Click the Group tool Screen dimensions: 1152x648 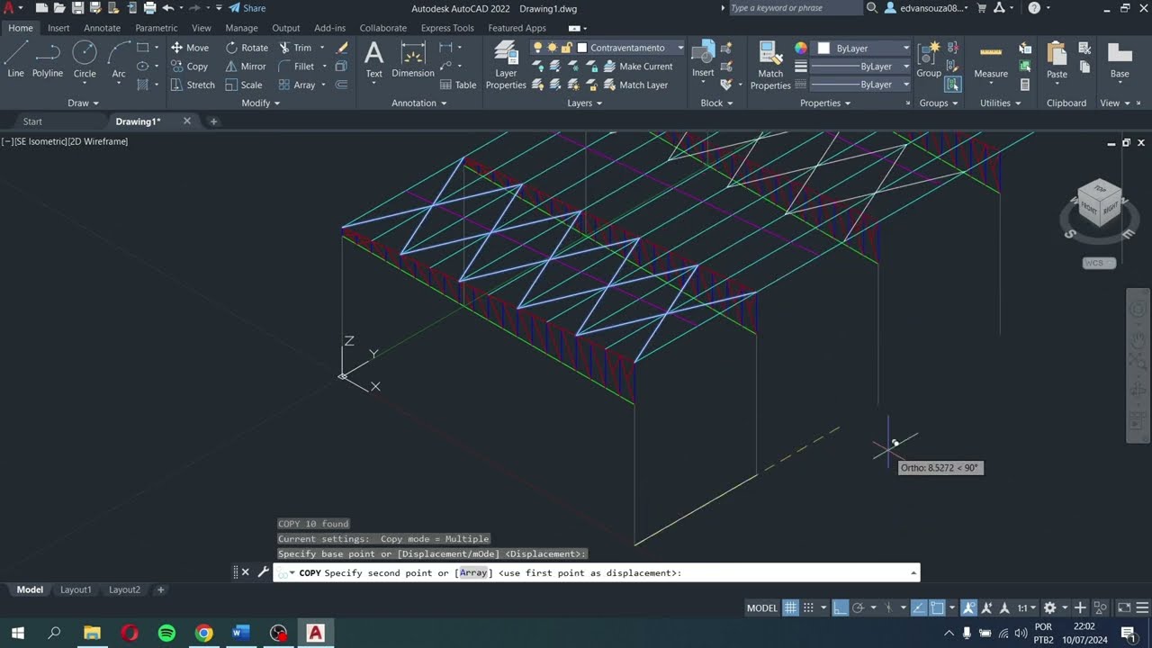point(929,59)
